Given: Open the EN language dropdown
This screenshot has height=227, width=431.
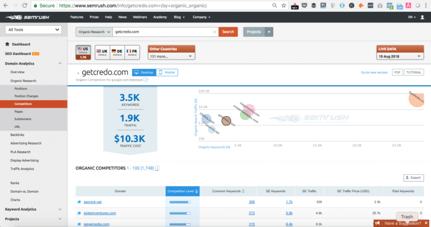Looking at the screenshot, I should pyautogui.click(x=412, y=17).
